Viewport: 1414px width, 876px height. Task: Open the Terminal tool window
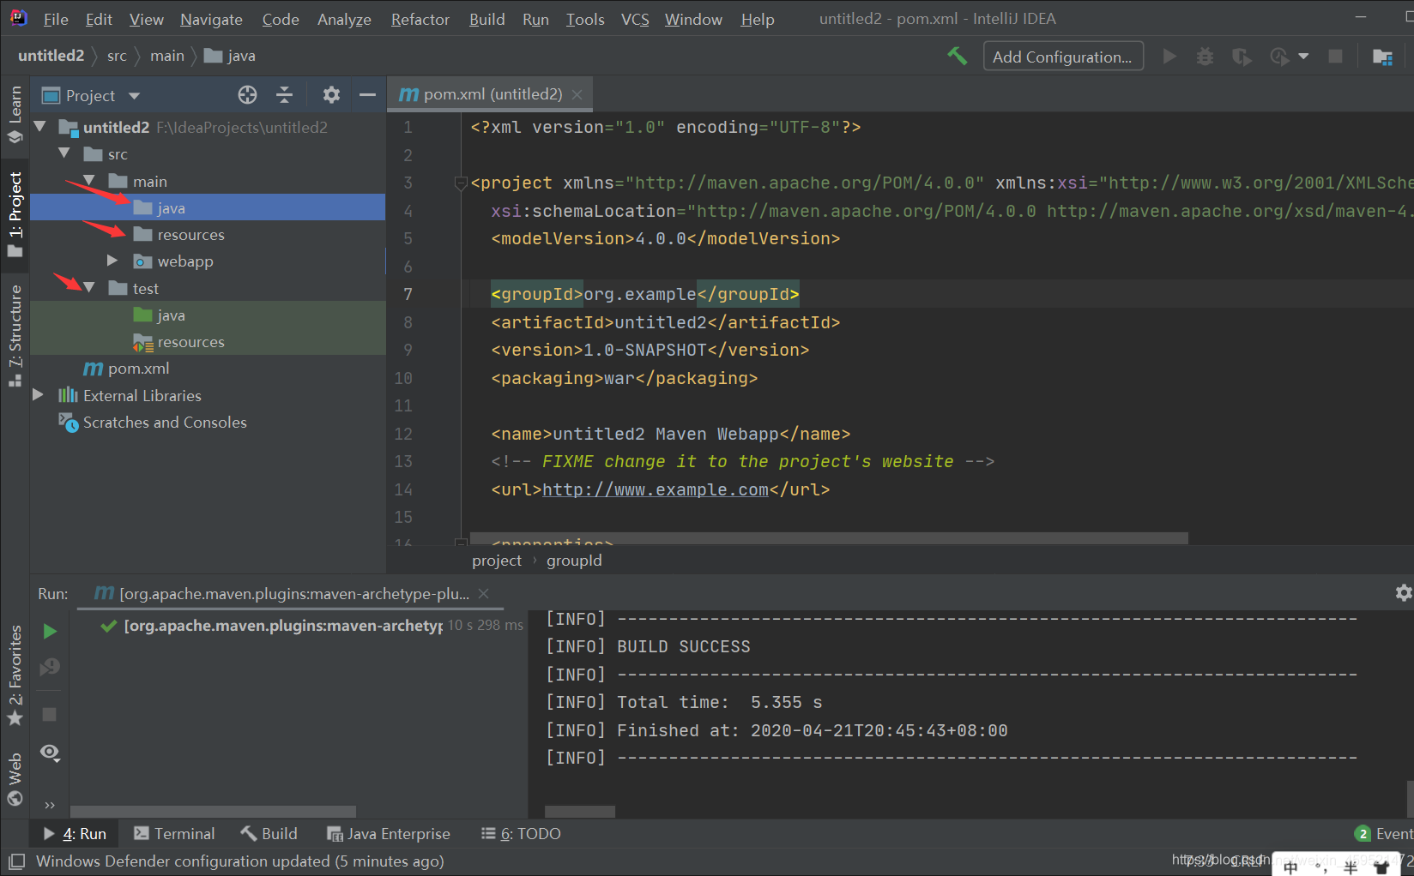(x=174, y=833)
